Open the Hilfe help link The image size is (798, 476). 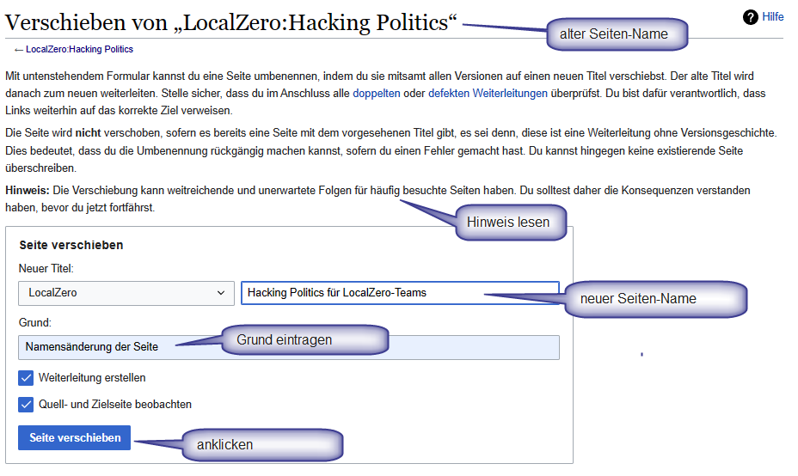[x=772, y=17]
